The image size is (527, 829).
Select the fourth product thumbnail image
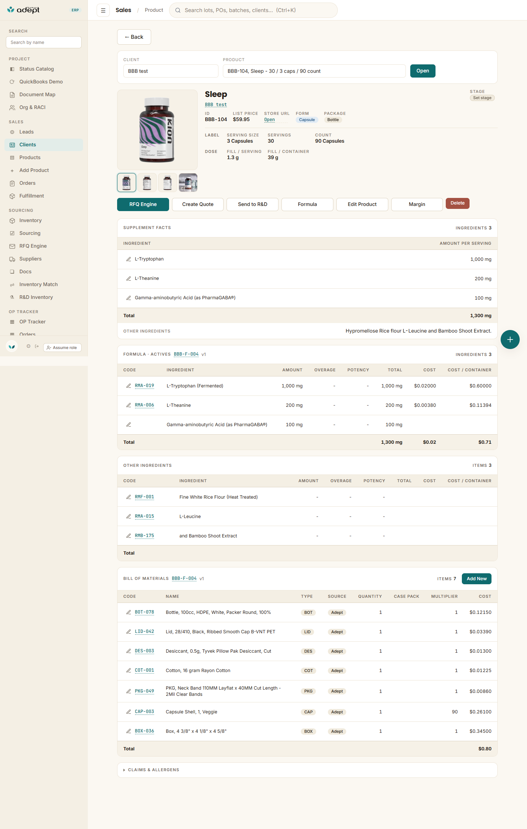coord(188,183)
